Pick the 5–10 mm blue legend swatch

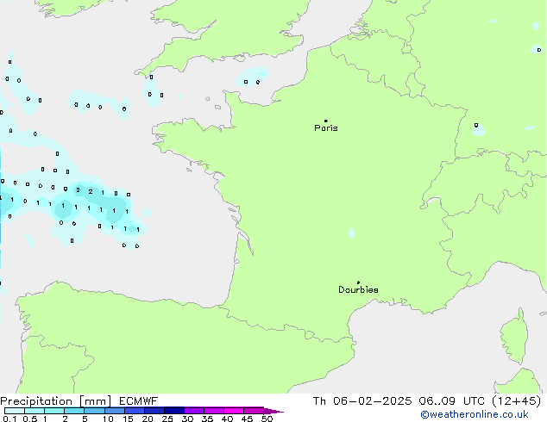(94, 411)
